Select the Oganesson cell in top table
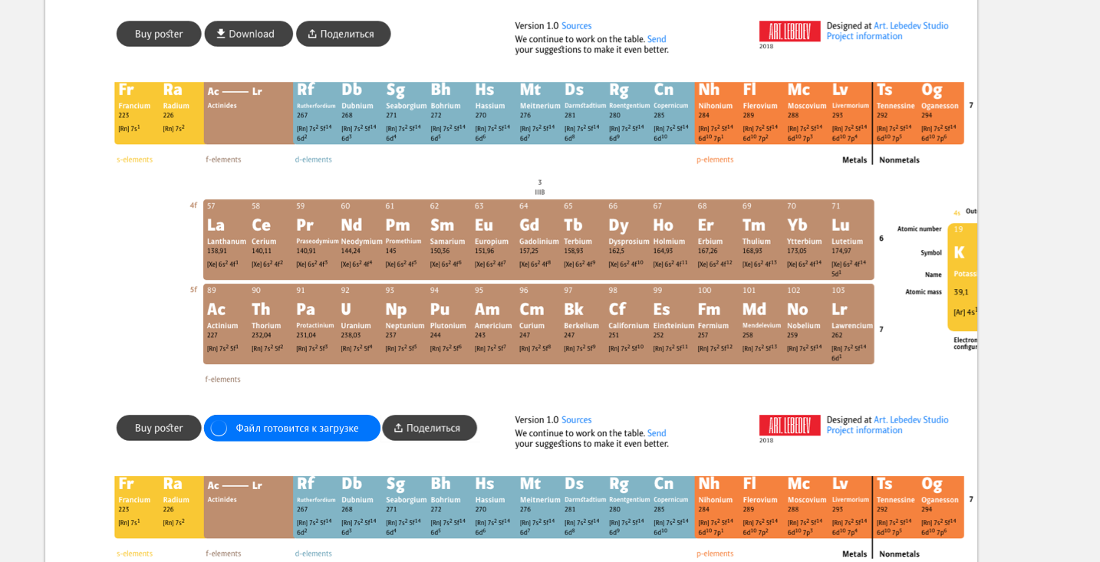 [940, 113]
